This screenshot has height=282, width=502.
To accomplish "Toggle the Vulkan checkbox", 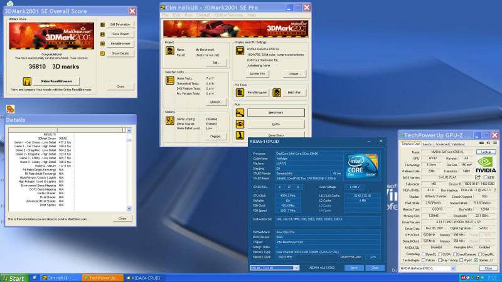I will pyautogui.click(x=424, y=260).
